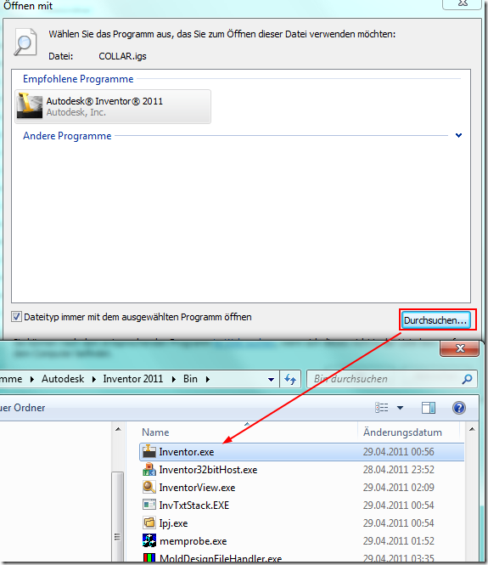Toggle the preview pane icon
Image resolution: width=488 pixels, height=565 pixels.
(x=429, y=408)
